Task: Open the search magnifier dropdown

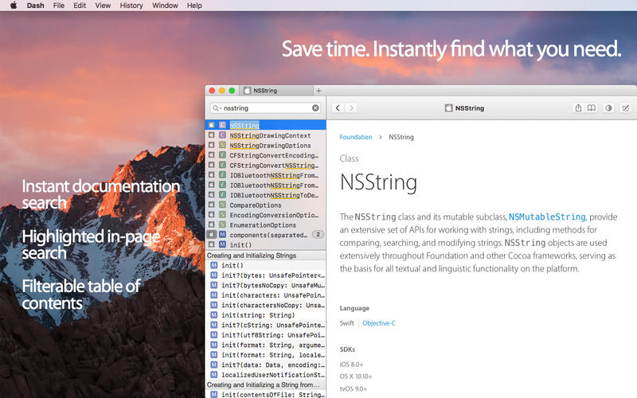Action: click(217, 108)
